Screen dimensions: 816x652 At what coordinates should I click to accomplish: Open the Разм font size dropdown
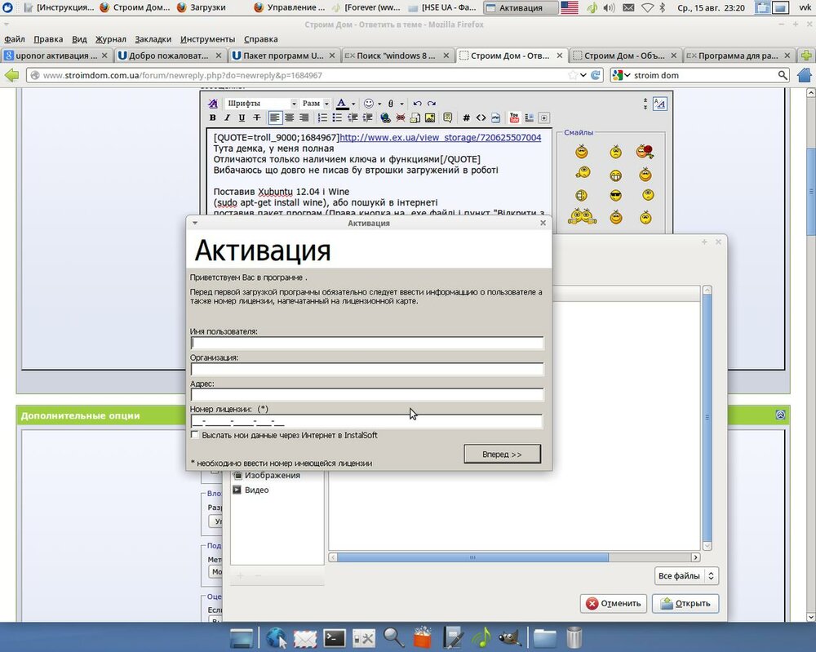tap(315, 104)
